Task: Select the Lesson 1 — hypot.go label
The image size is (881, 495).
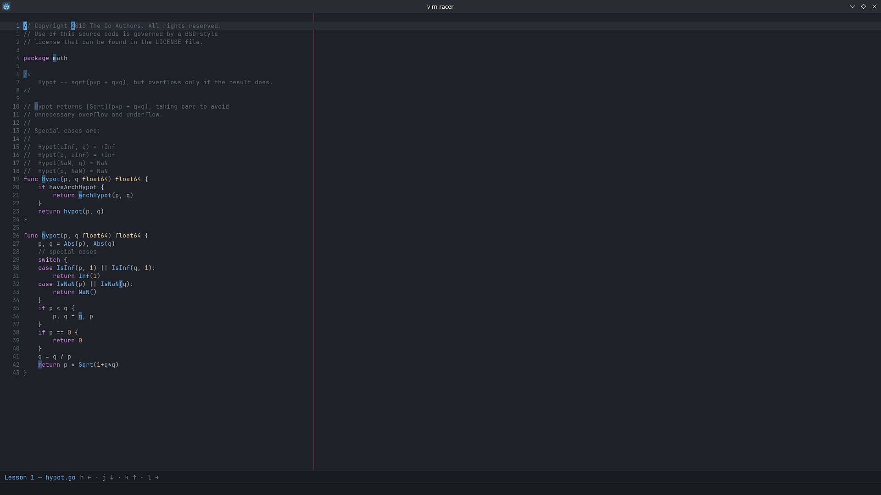Action: (40, 478)
